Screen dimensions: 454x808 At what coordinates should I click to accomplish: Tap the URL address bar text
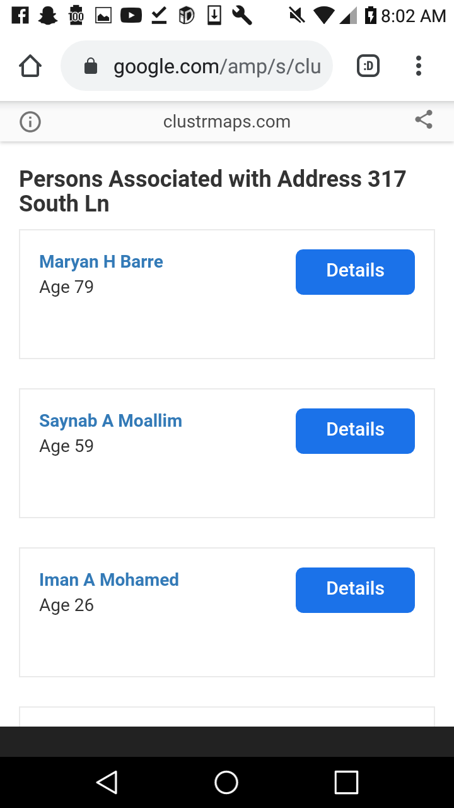click(x=217, y=66)
